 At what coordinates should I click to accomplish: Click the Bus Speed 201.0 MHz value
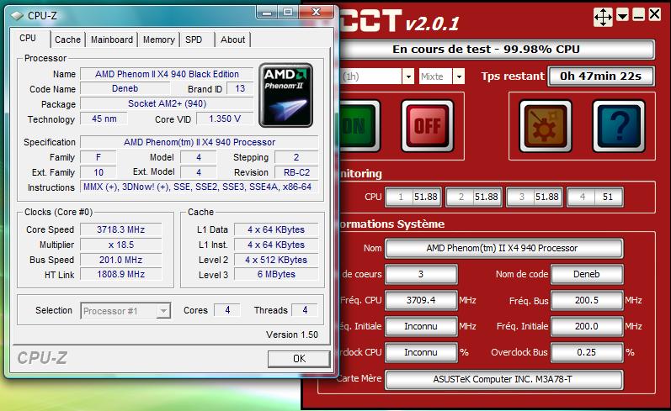point(120,260)
